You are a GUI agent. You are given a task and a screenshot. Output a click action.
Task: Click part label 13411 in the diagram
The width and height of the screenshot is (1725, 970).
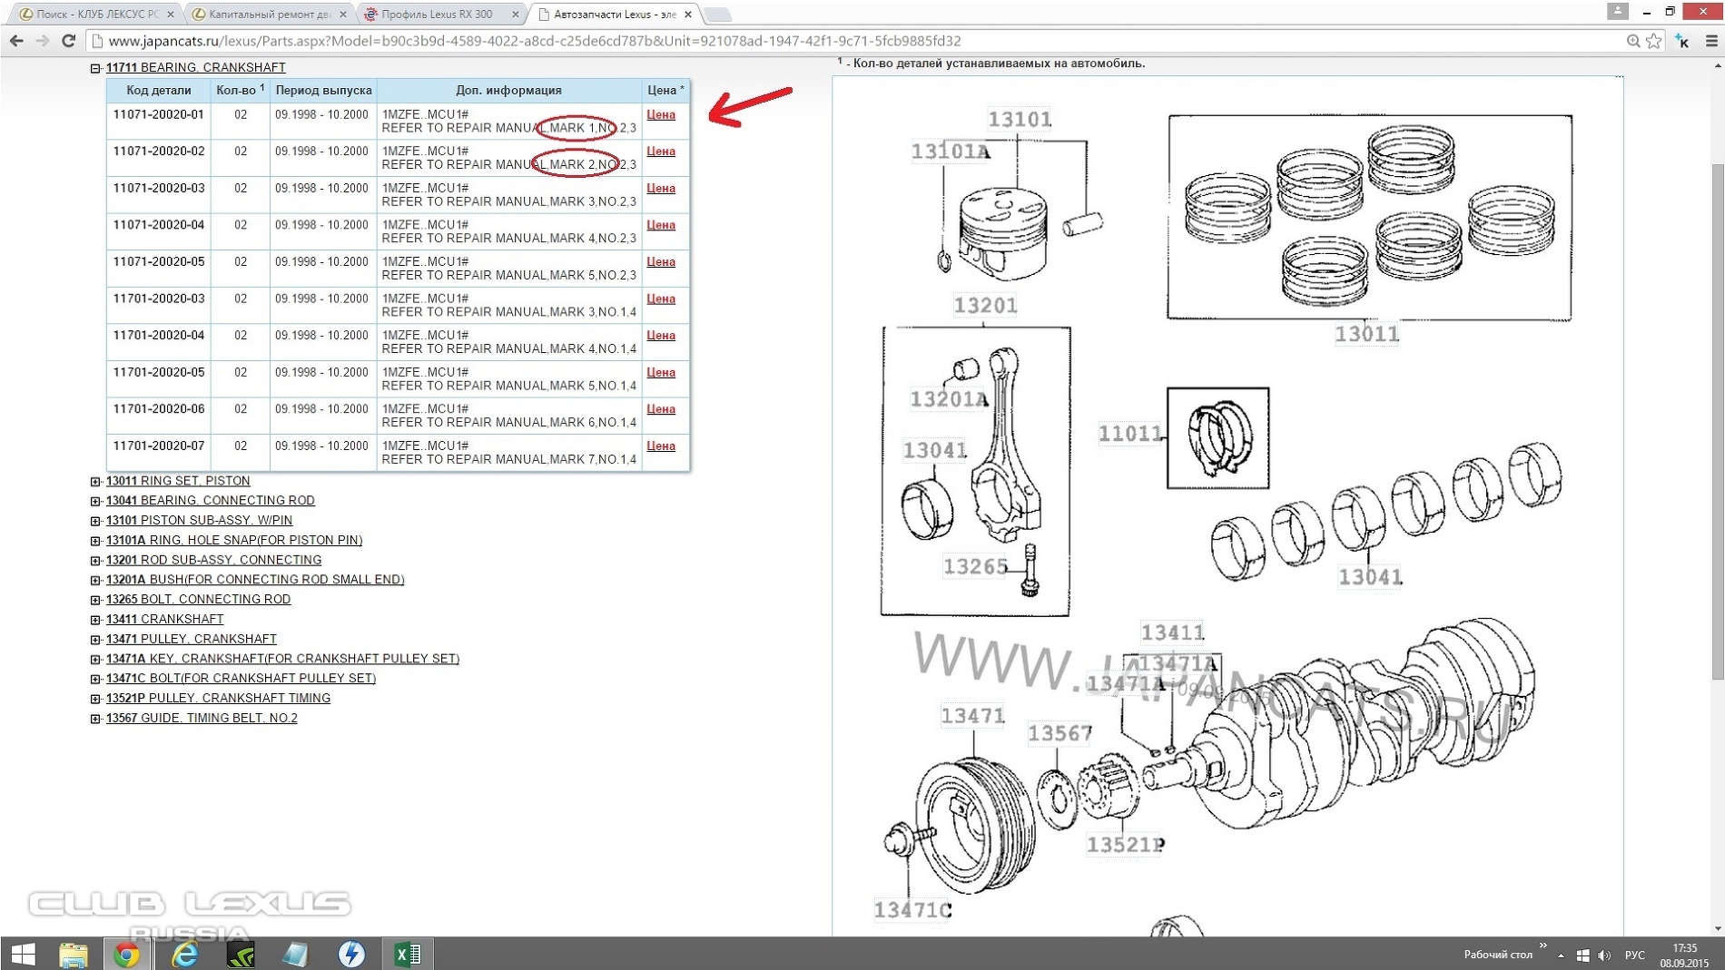pyautogui.click(x=1172, y=633)
